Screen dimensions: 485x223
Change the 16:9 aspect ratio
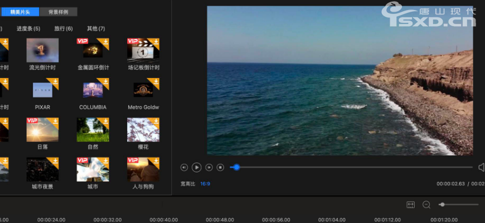(205, 184)
